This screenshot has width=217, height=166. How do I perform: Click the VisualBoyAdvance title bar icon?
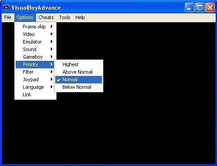6,7
